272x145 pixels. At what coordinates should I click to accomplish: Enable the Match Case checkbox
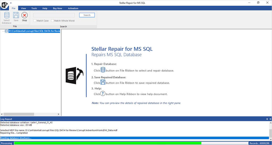click(x=35, y=21)
